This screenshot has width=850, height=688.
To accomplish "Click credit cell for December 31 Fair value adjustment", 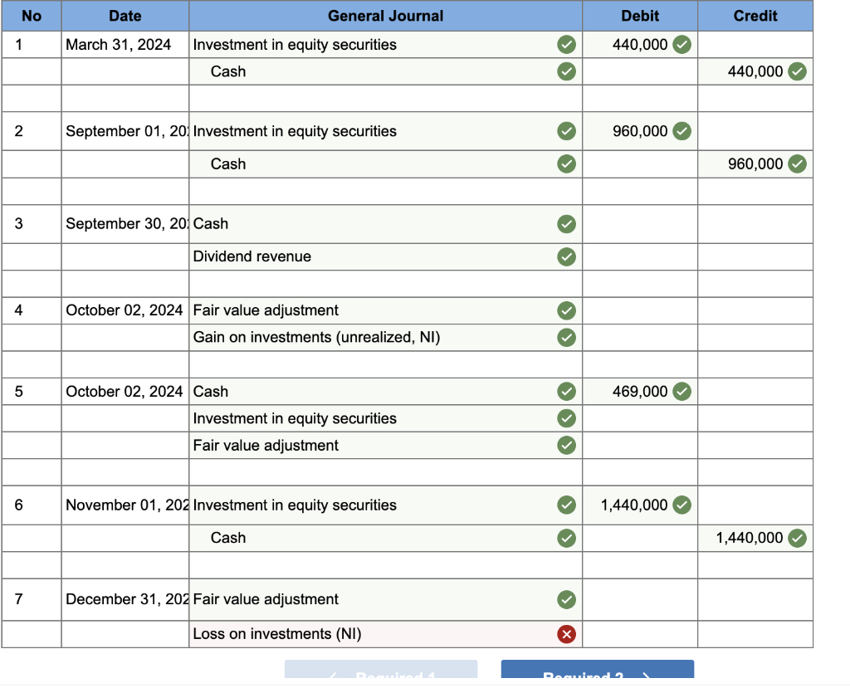I will pos(755,600).
